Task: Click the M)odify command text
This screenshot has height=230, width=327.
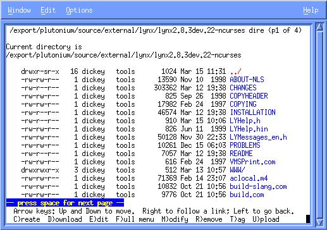Action: (175, 219)
